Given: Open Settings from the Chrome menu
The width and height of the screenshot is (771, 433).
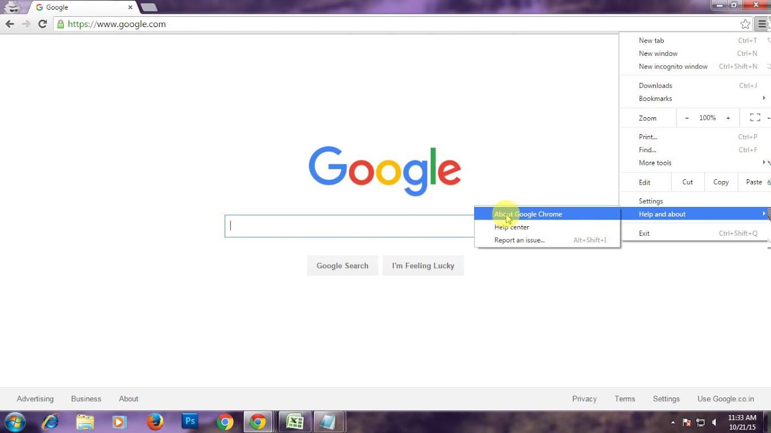Looking at the screenshot, I should pyautogui.click(x=695, y=201).
